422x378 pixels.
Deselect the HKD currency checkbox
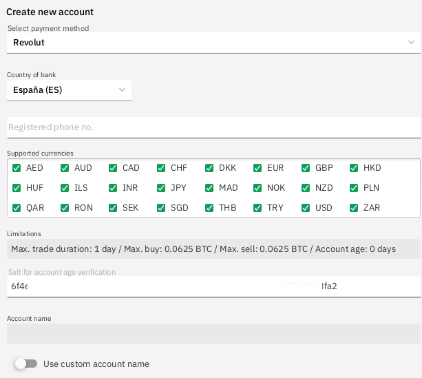click(x=354, y=168)
